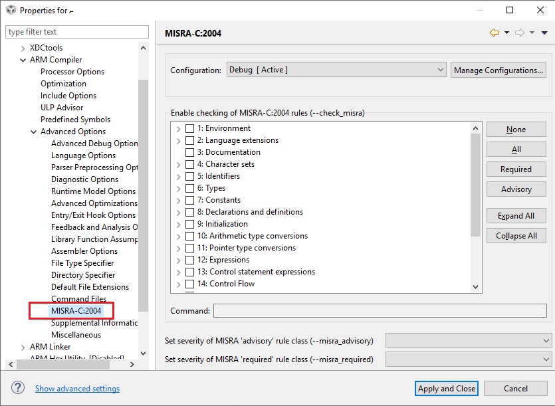The width and height of the screenshot is (555, 406).
Task: Expand the 11: Pointer type conversions group
Action: [178, 249]
